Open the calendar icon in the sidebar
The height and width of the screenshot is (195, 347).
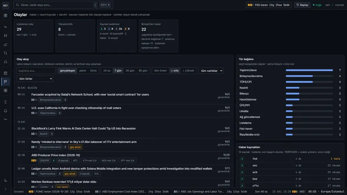[x=5, y=73]
